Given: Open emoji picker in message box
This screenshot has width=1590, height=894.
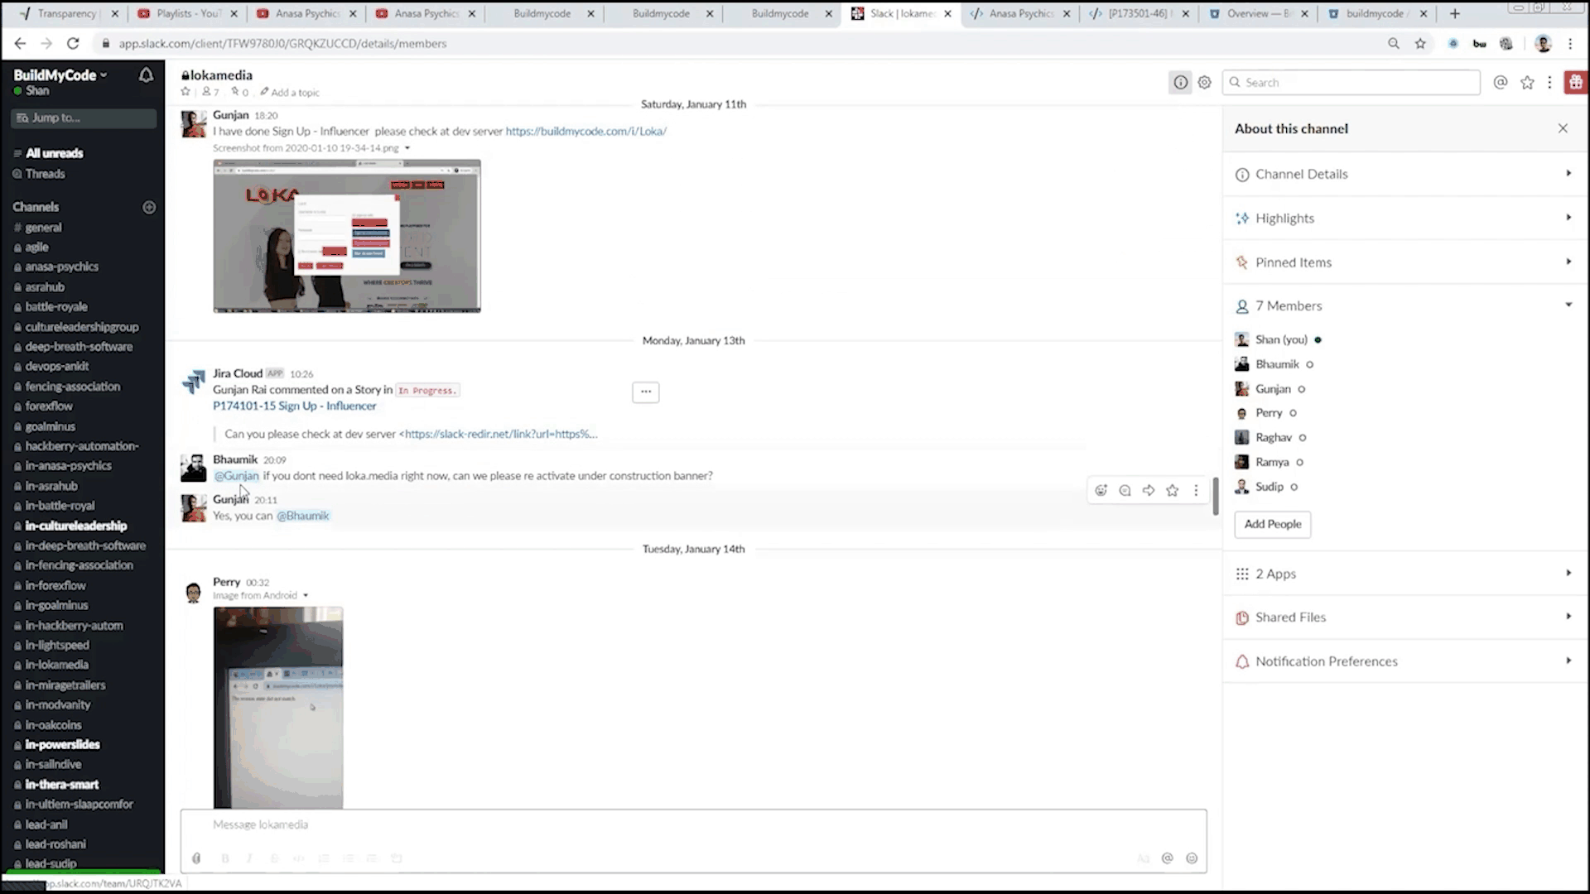Looking at the screenshot, I should click(1192, 858).
